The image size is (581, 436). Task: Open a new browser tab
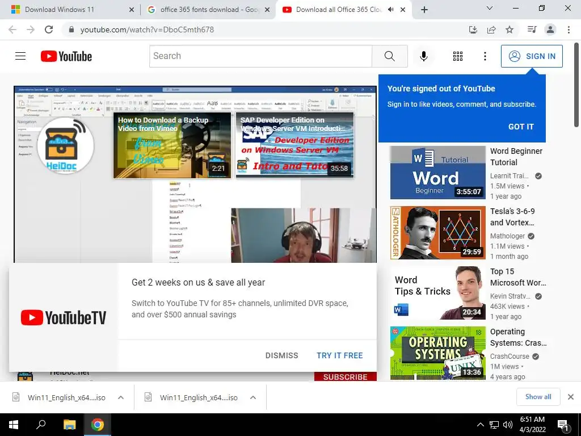click(424, 10)
